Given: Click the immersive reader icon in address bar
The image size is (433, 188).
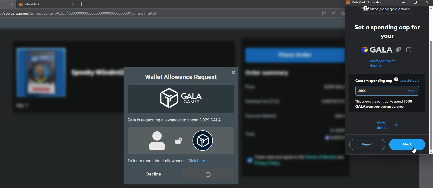Looking at the screenshot, I should pos(333,13).
